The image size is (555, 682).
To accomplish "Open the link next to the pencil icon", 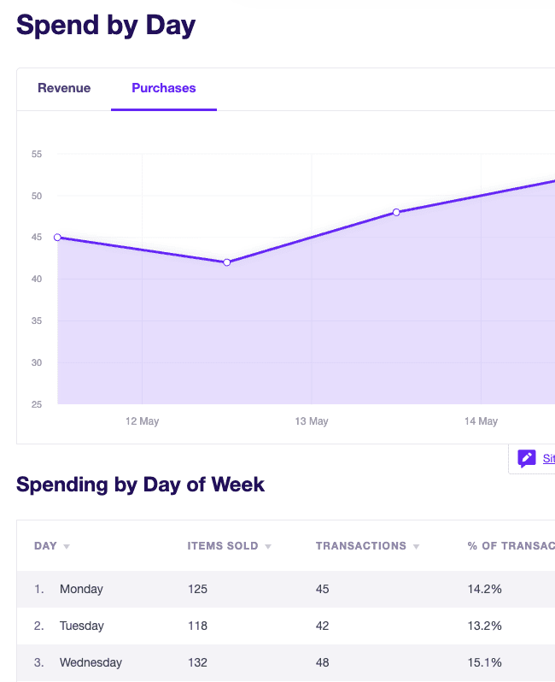I will pyautogui.click(x=549, y=458).
